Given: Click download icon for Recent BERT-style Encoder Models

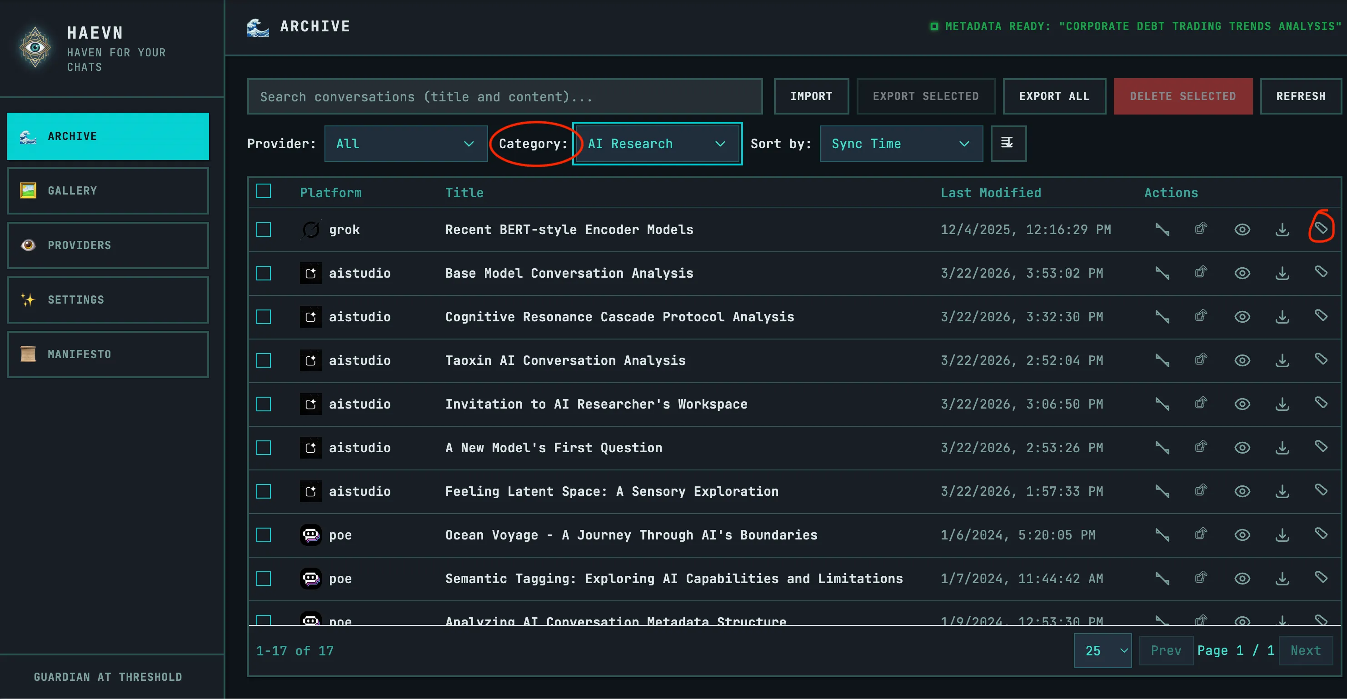Looking at the screenshot, I should (1282, 230).
